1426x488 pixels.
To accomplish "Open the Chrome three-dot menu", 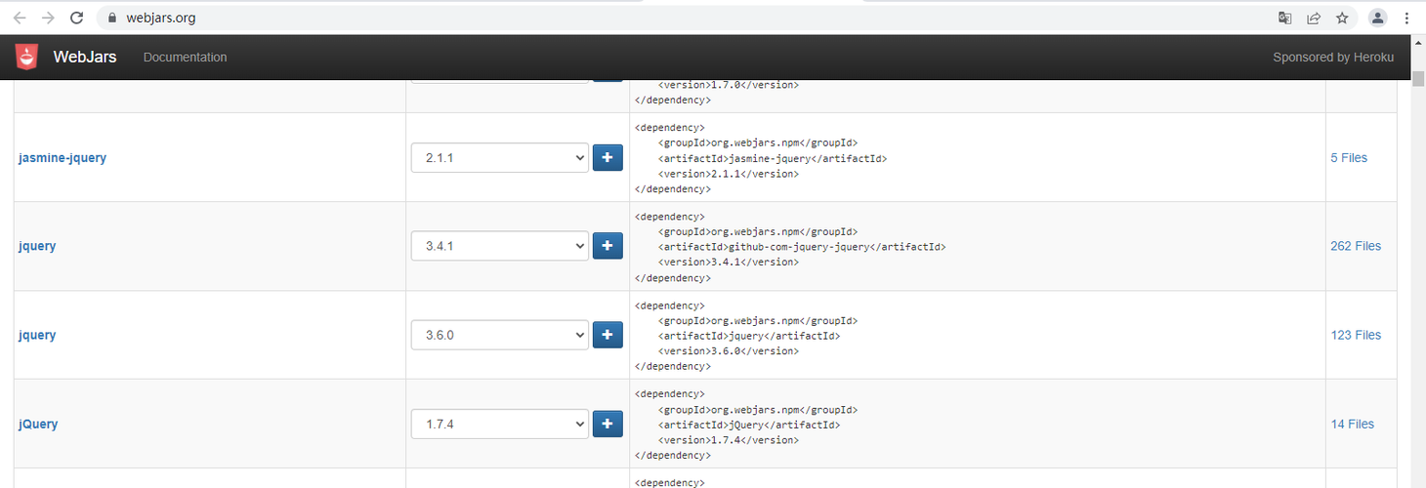I will [1406, 18].
